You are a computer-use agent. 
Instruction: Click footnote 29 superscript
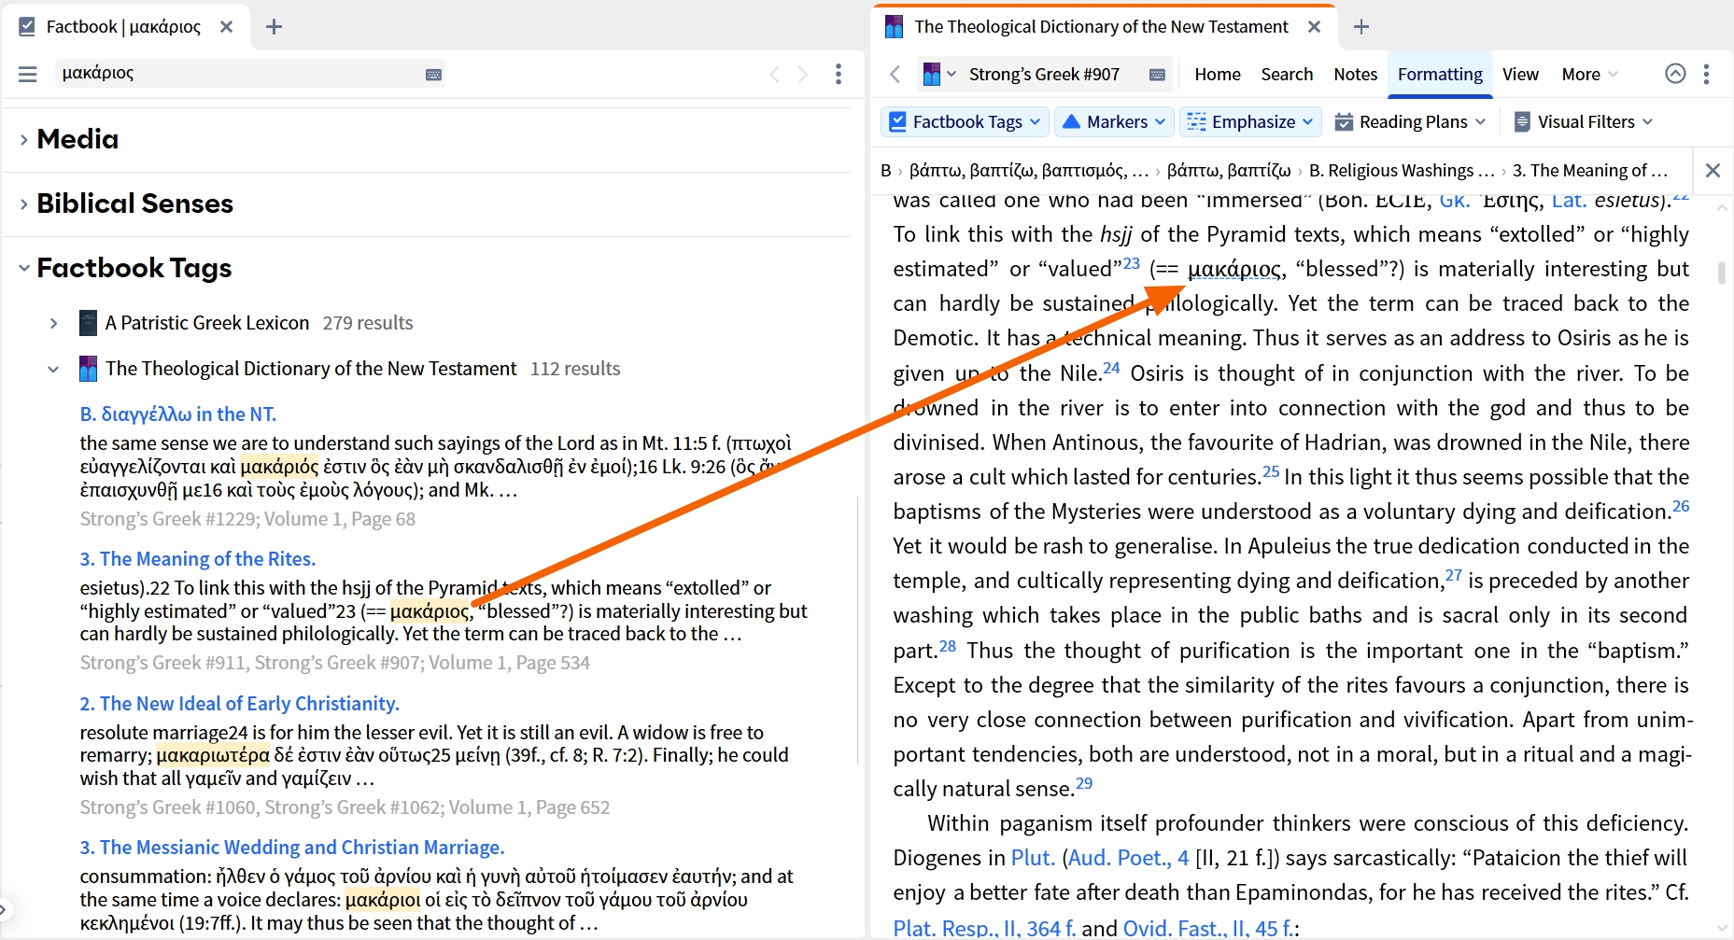tap(1084, 783)
